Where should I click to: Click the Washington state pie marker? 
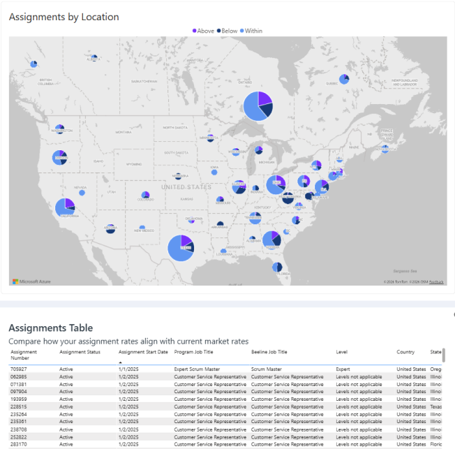[60, 128]
